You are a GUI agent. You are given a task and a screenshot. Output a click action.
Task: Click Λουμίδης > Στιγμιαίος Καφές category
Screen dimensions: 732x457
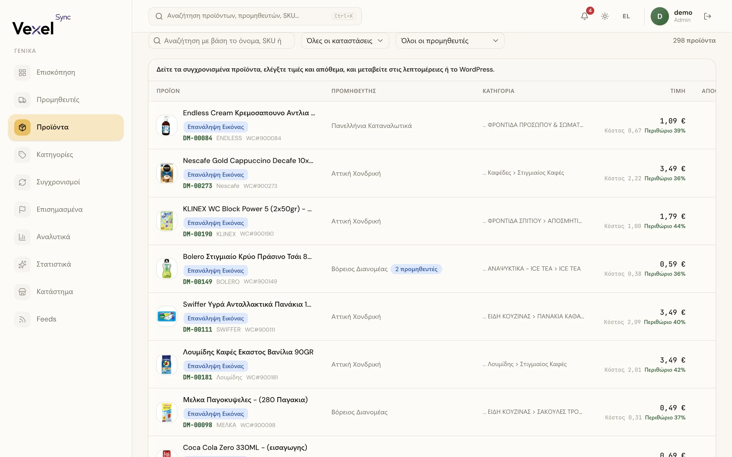tap(527, 364)
